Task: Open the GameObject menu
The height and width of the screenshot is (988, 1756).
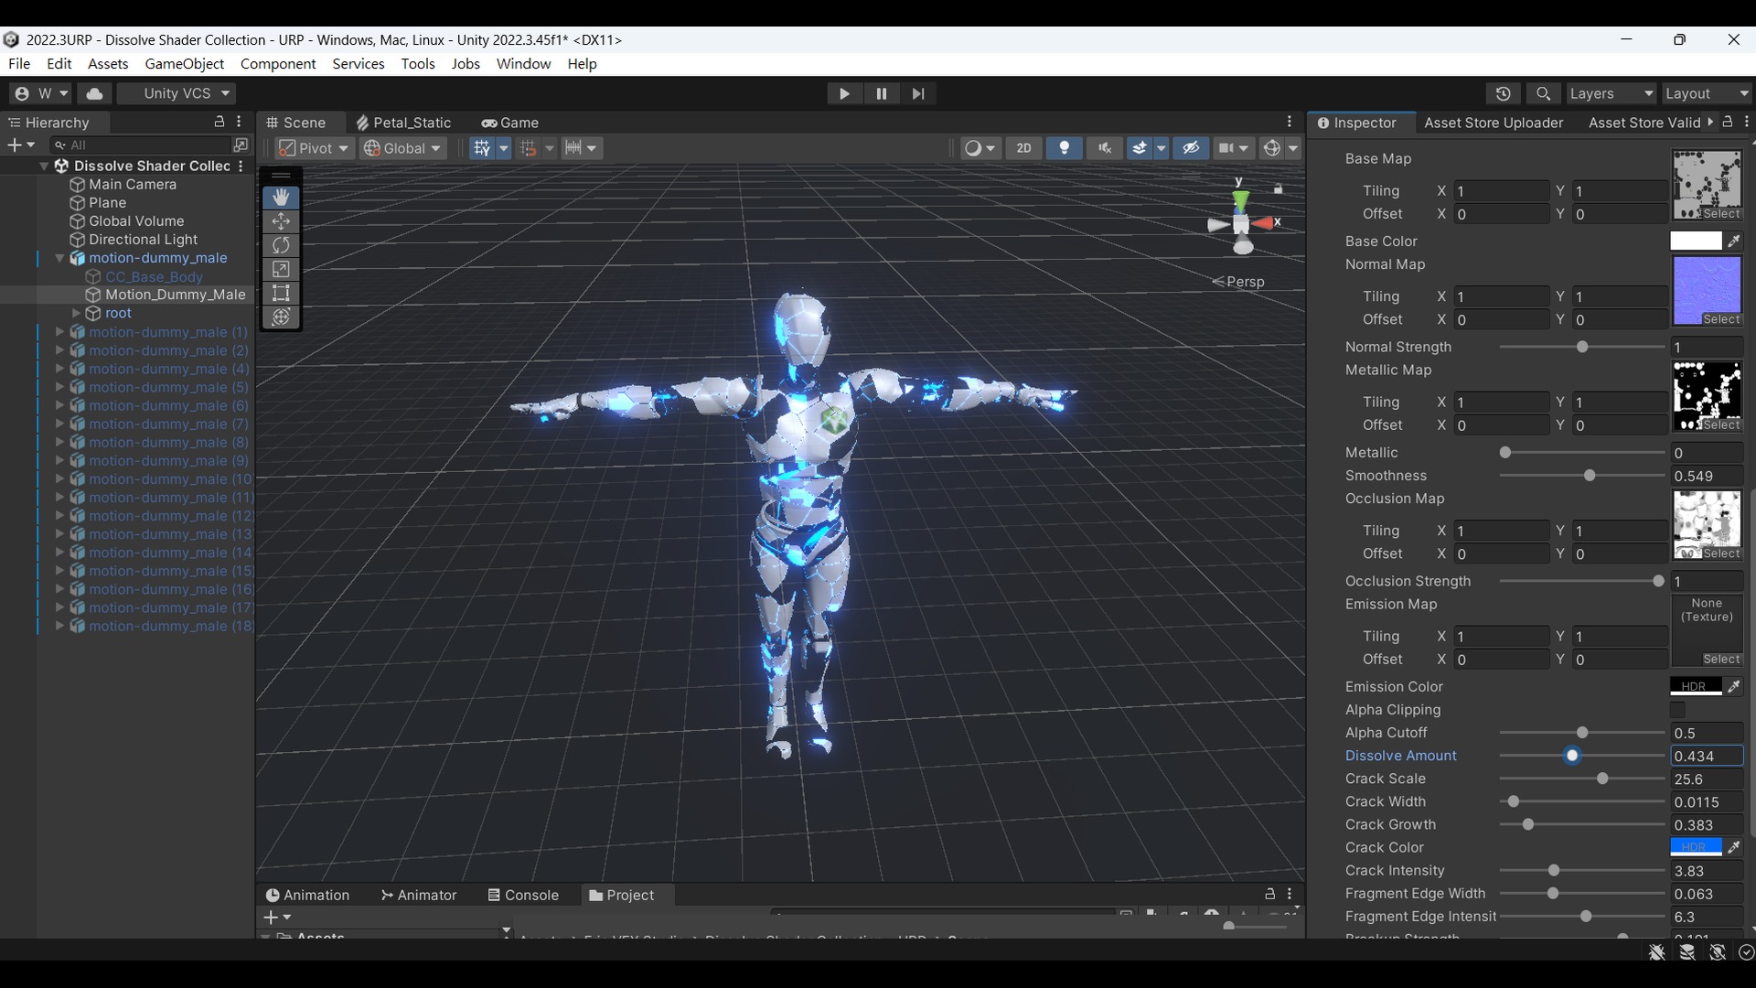Action: pos(184,64)
